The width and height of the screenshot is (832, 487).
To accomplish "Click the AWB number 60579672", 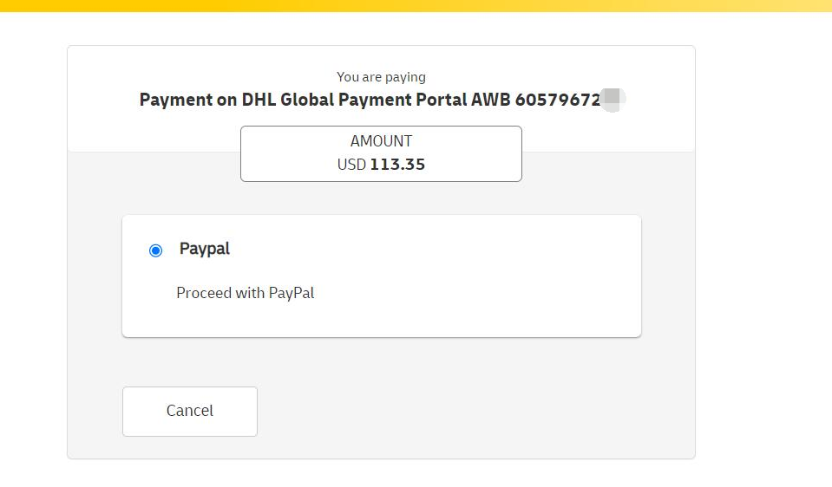I will (558, 99).
